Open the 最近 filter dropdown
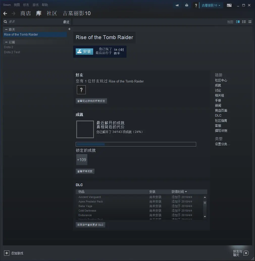The image size is (255, 261). 66,22
